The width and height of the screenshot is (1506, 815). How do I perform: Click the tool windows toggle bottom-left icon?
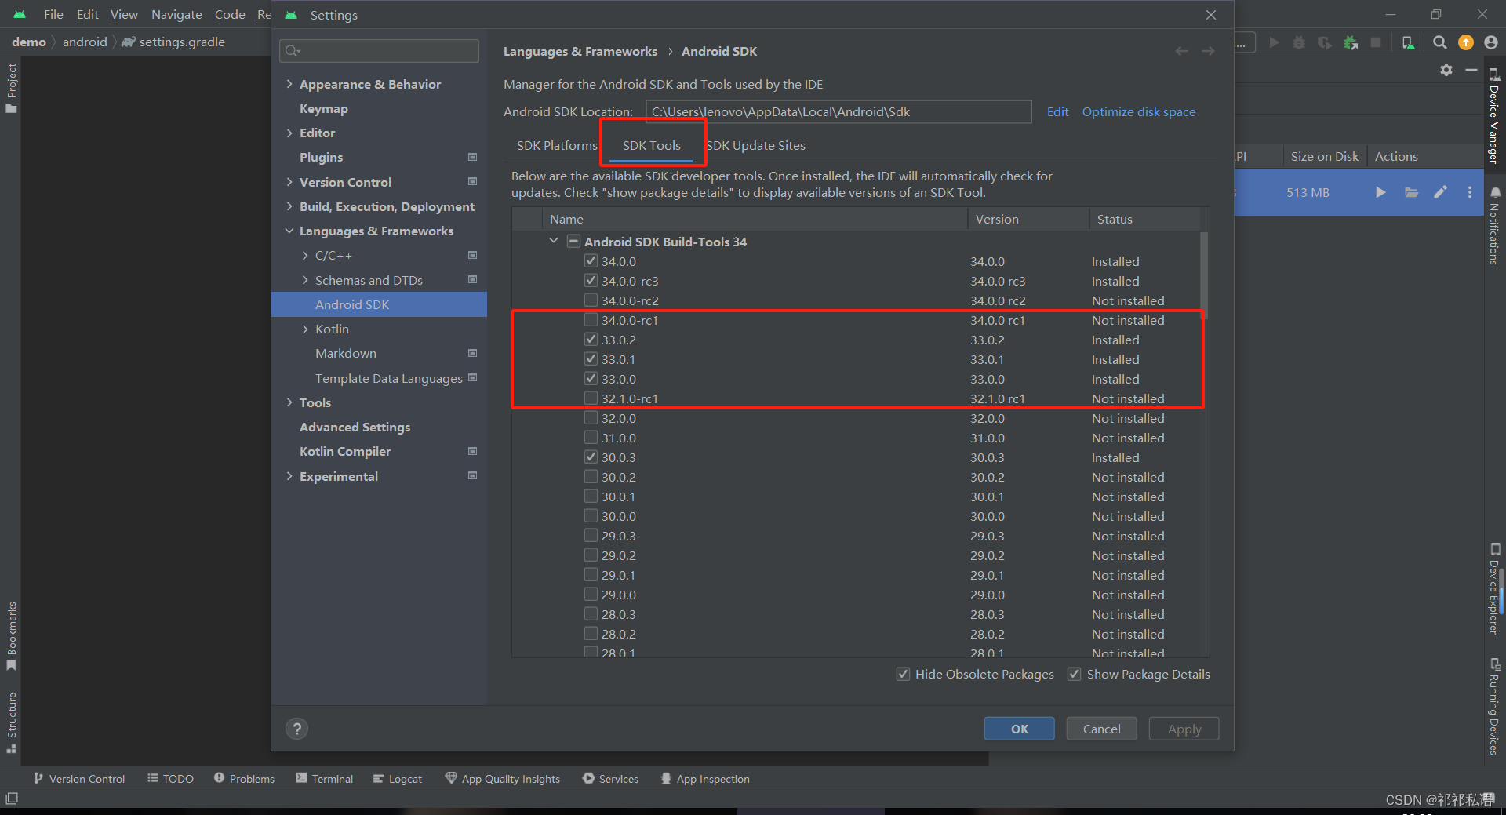pos(11,799)
